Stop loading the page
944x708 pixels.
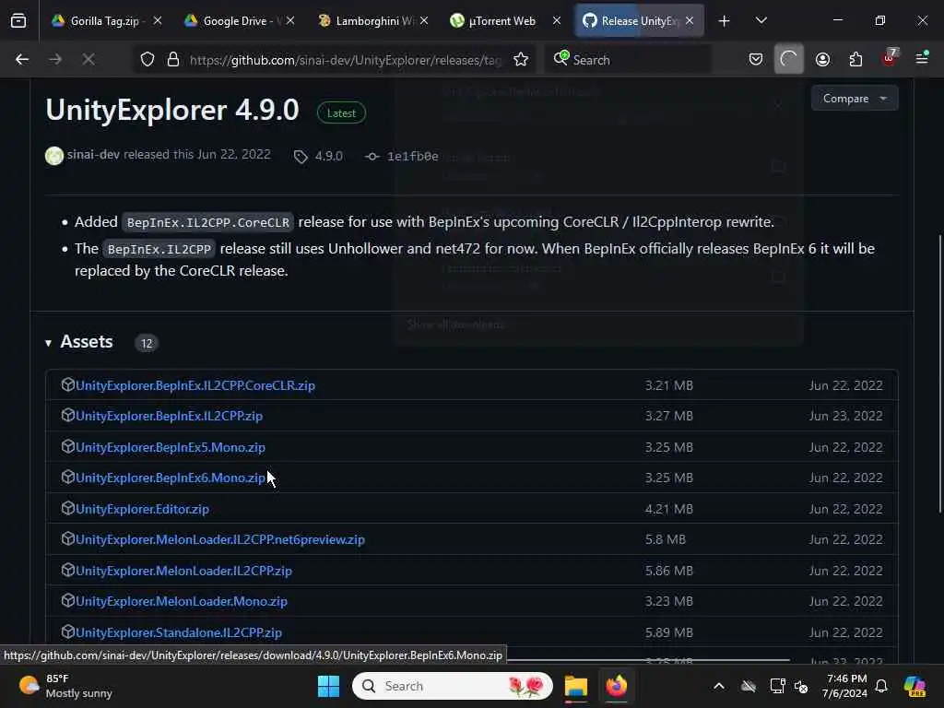coord(88,60)
